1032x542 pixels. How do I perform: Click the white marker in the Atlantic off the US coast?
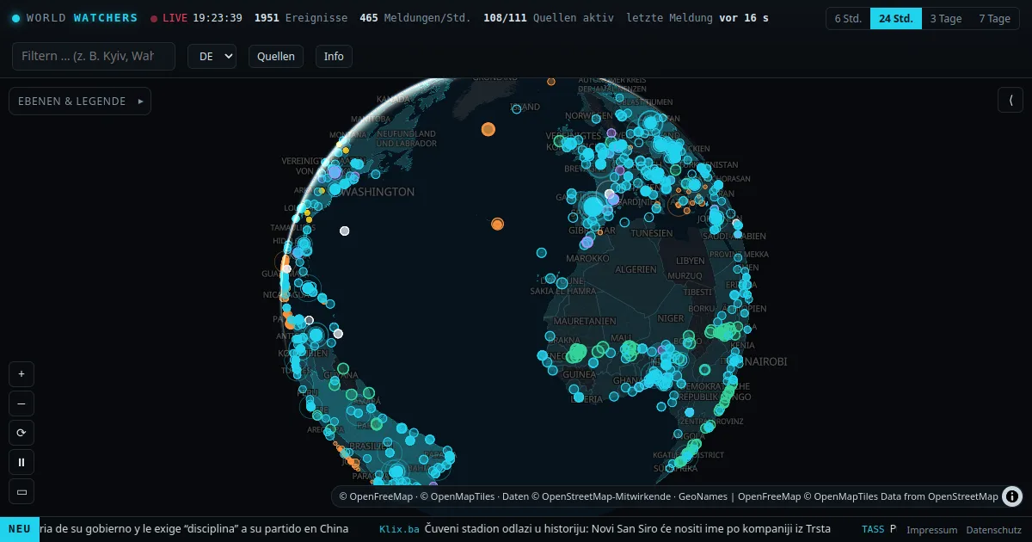click(x=345, y=231)
